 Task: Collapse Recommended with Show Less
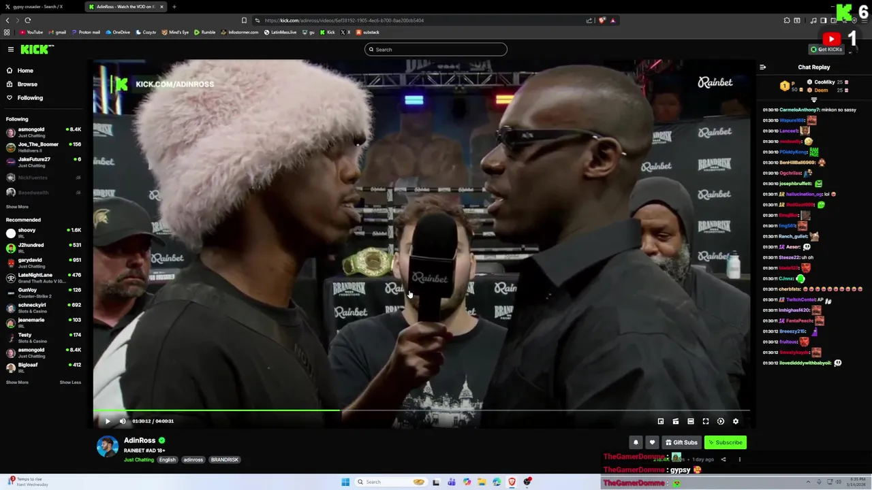pos(70,382)
